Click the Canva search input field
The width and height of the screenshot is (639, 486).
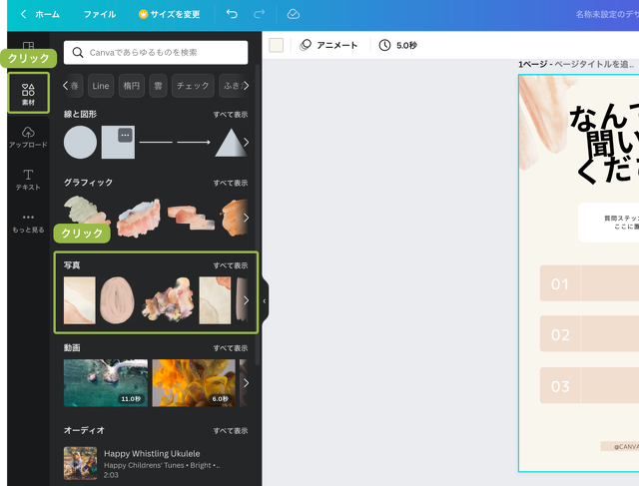[156, 52]
